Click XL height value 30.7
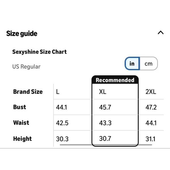The image size is (170, 170). pos(105,139)
